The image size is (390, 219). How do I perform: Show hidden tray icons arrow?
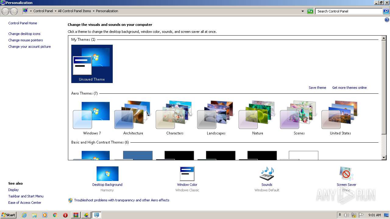tap(340, 215)
